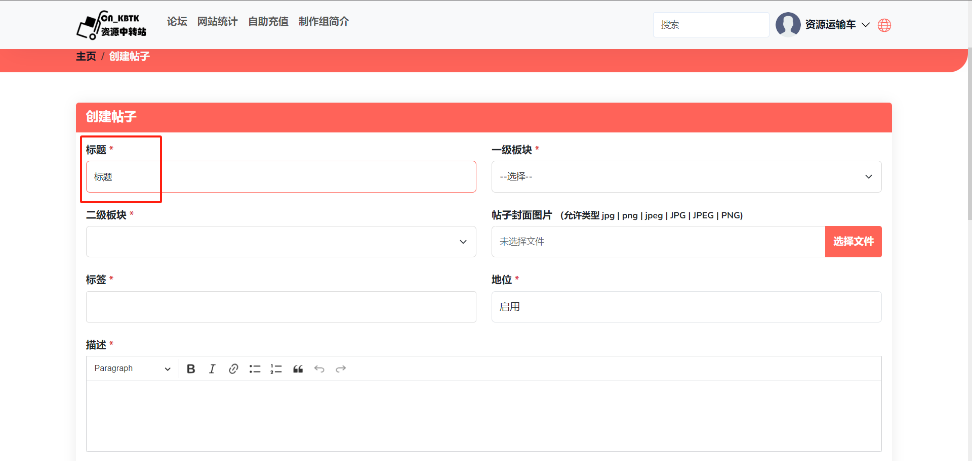Add a block quote
This screenshot has height=461, width=972.
[298, 369]
